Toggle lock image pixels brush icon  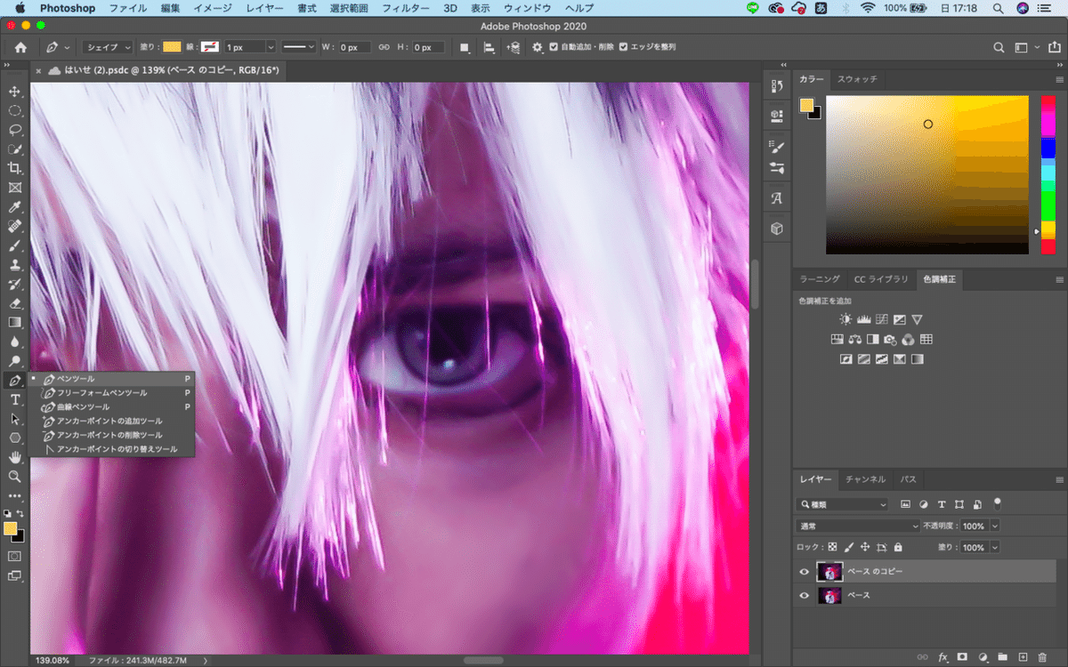(x=849, y=548)
